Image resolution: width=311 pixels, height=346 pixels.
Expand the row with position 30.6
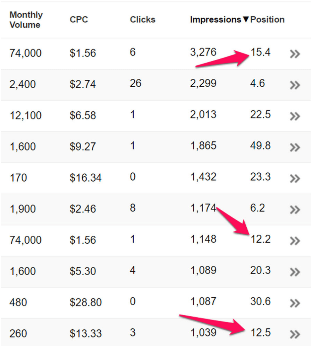point(295,303)
